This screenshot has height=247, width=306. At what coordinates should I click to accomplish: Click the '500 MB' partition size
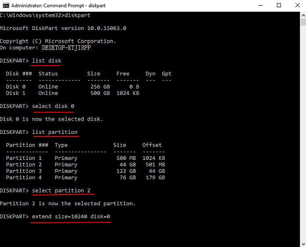(x=126, y=158)
